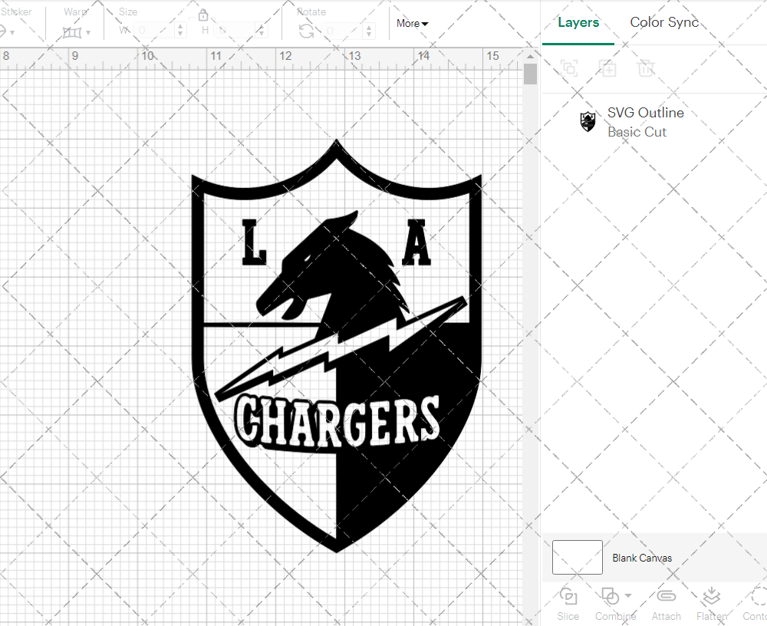Click the Blank Canvas label
The height and width of the screenshot is (626, 767).
tap(642, 558)
